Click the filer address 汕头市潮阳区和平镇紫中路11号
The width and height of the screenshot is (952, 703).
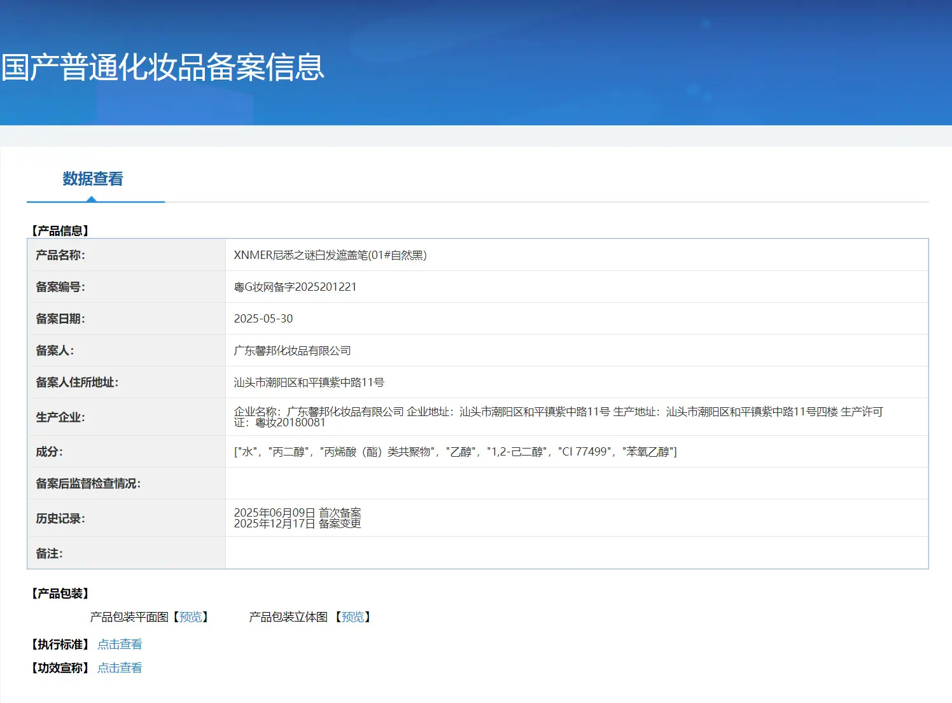coord(309,382)
